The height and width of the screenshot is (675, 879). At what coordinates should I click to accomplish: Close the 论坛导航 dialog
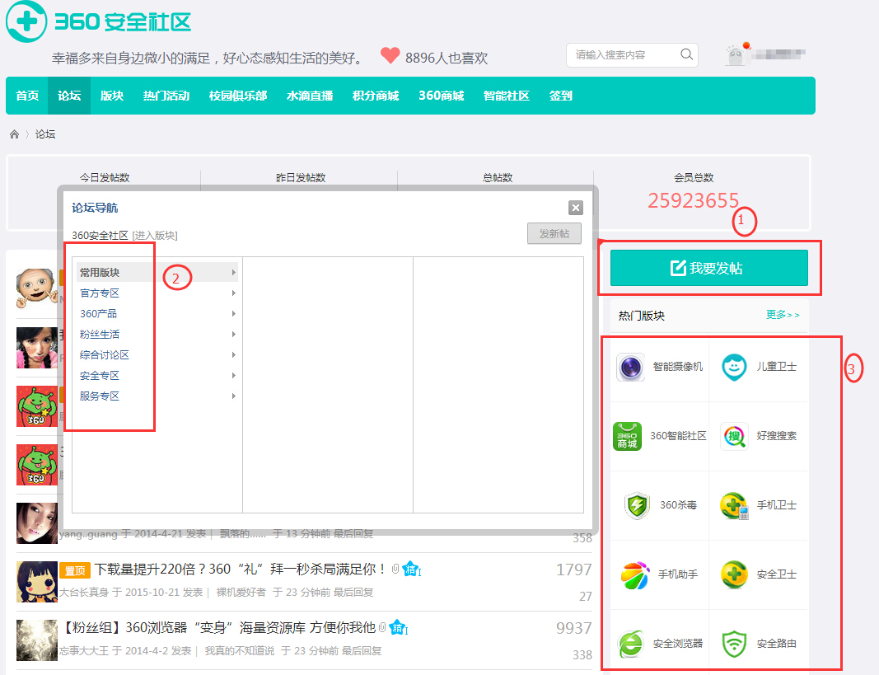click(575, 208)
